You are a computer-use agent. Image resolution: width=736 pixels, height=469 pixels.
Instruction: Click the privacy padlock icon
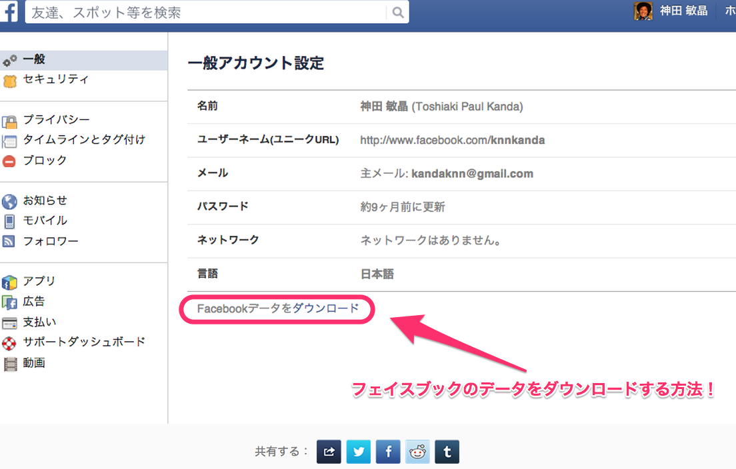click(x=9, y=121)
